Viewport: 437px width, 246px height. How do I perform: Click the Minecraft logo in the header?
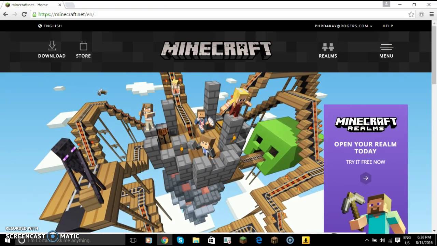[216, 51]
